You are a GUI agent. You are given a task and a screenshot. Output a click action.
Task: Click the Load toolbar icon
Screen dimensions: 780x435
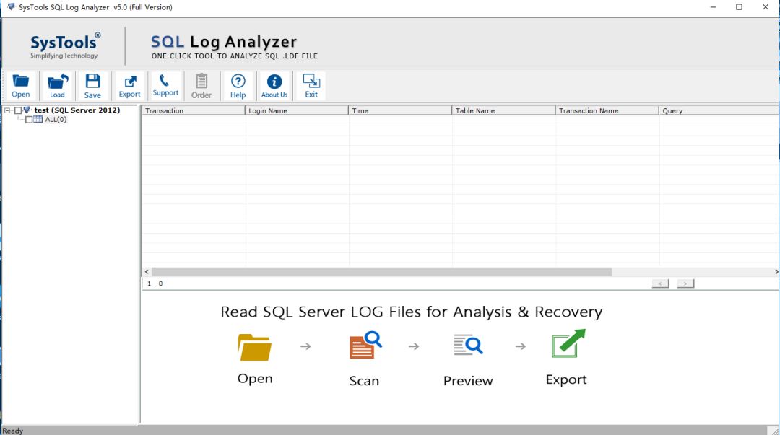coord(57,86)
